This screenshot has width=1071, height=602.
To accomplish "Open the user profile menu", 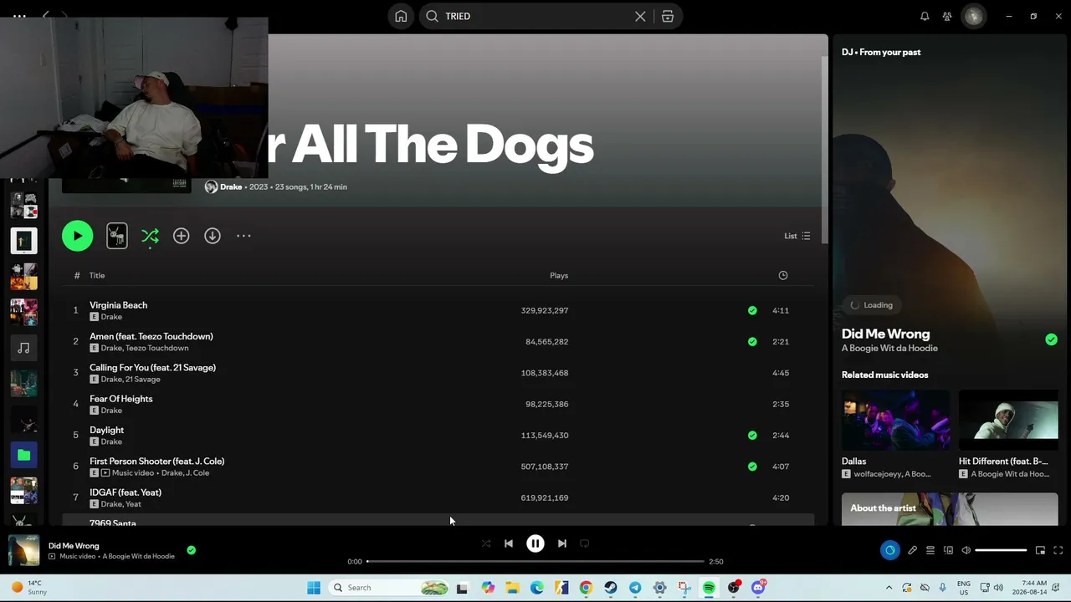I will point(974,16).
